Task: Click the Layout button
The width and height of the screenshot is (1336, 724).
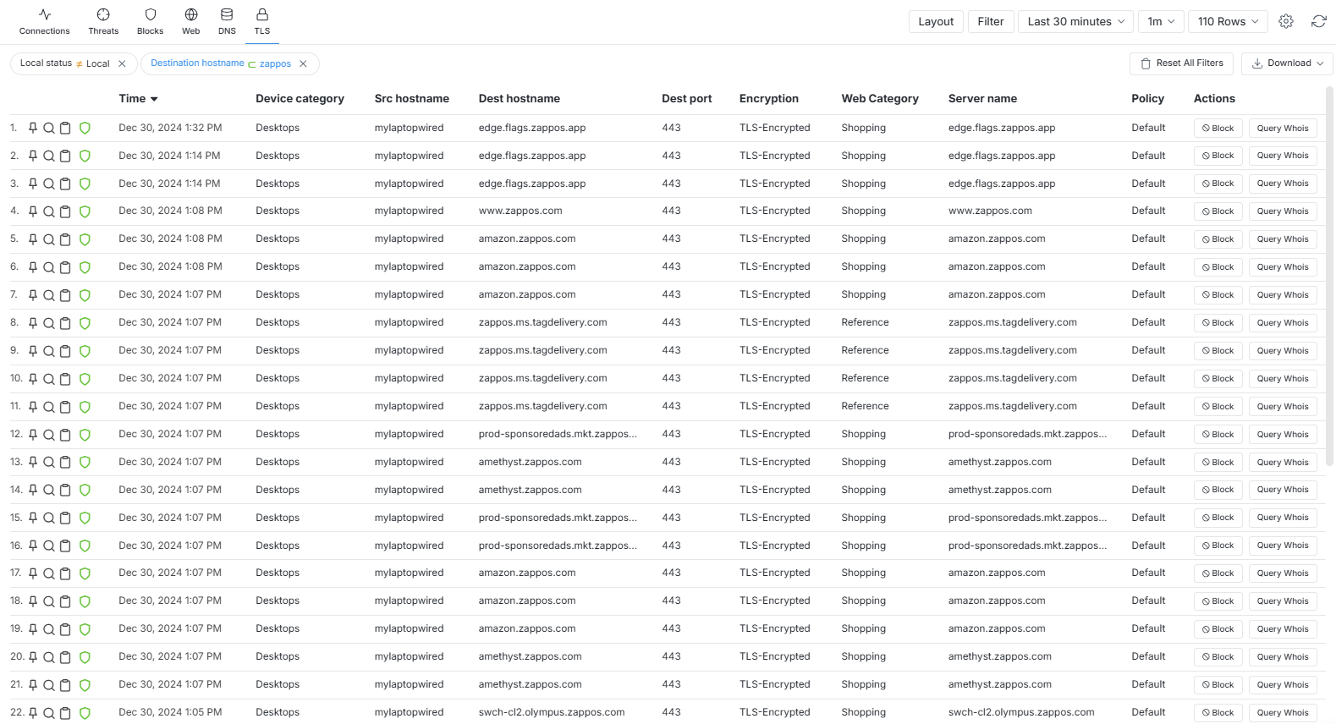Action: pyautogui.click(x=936, y=21)
